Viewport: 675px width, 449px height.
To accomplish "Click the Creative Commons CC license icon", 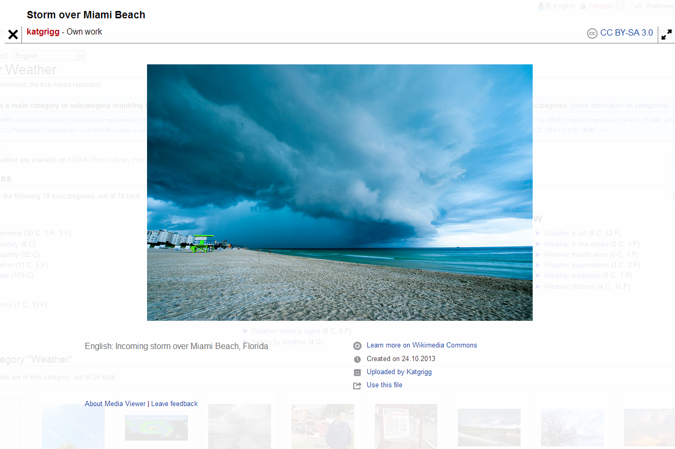I will [x=592, y=33].
